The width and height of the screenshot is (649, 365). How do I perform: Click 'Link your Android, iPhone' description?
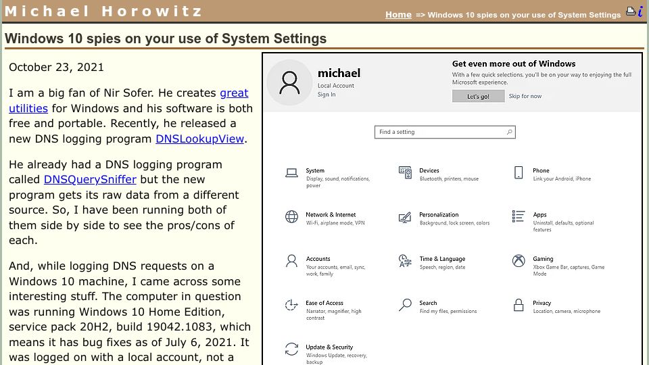[x=562, y=178]
